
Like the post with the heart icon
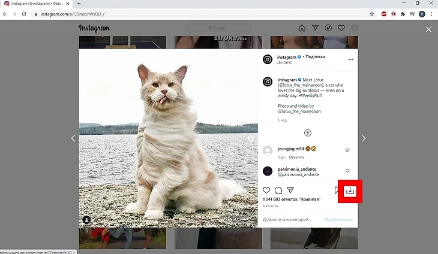pyautogui.click(x=266, y=190)
